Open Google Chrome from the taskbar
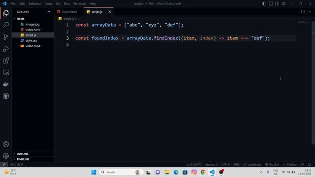Screen dimensions: 315x177 (x=203, y=172)
